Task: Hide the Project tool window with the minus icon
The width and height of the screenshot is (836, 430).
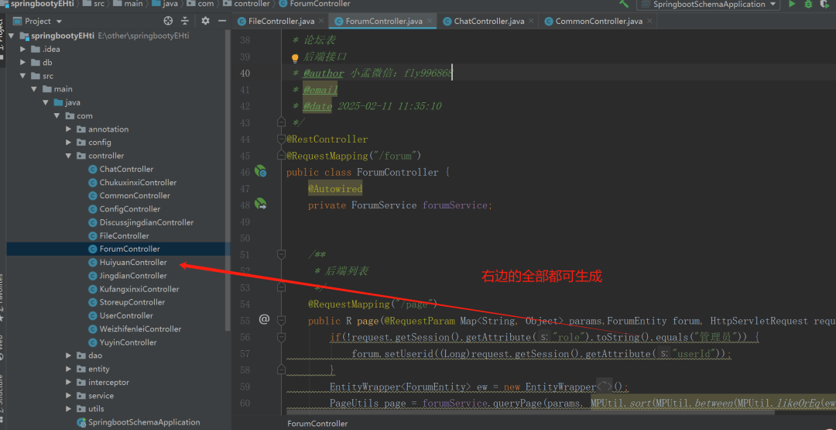Action: [222, 21]
